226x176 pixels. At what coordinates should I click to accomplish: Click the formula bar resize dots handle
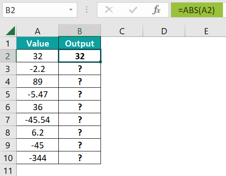click(86, 10)
